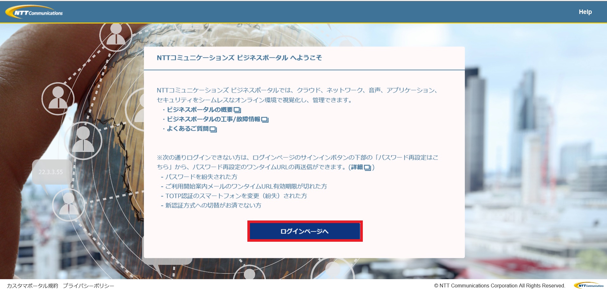Click the external-window icon next to よくあるご質問
Image resolution: width=607 pixels, height=289 pixels.
coord(213,129)
